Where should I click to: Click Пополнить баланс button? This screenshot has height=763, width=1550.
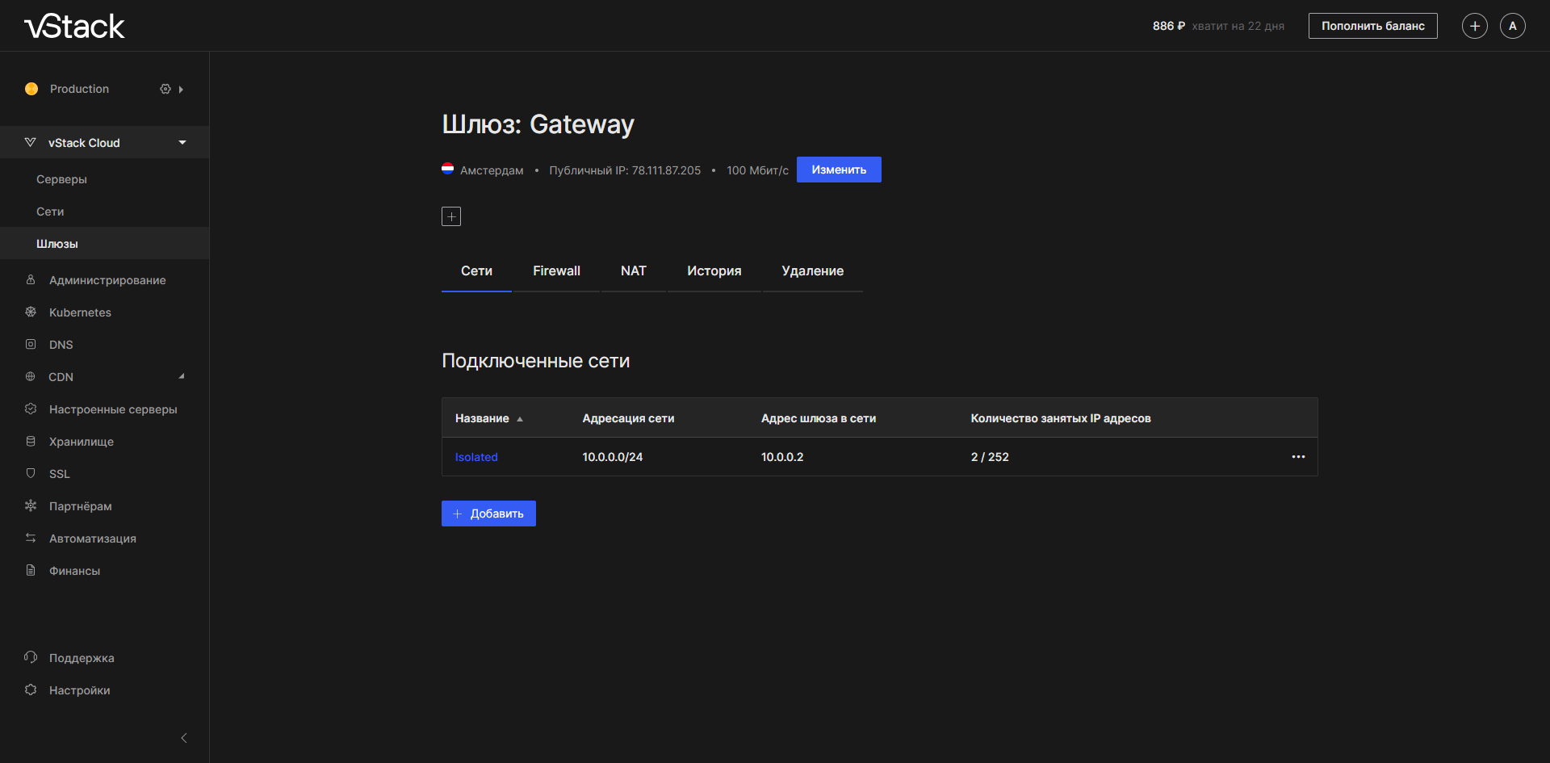(1372, 26)
